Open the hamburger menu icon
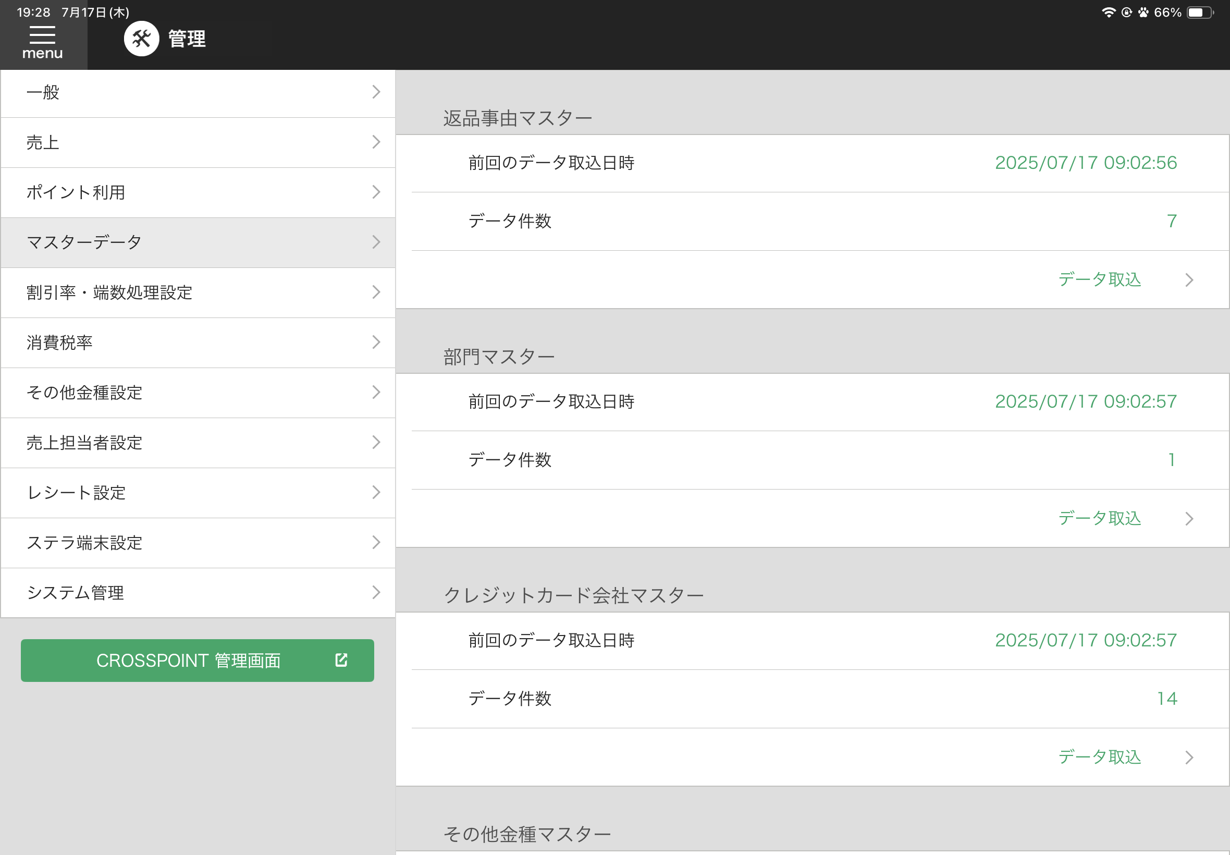The width and height of the screenshot is (1230, 855). pos(42,35)
